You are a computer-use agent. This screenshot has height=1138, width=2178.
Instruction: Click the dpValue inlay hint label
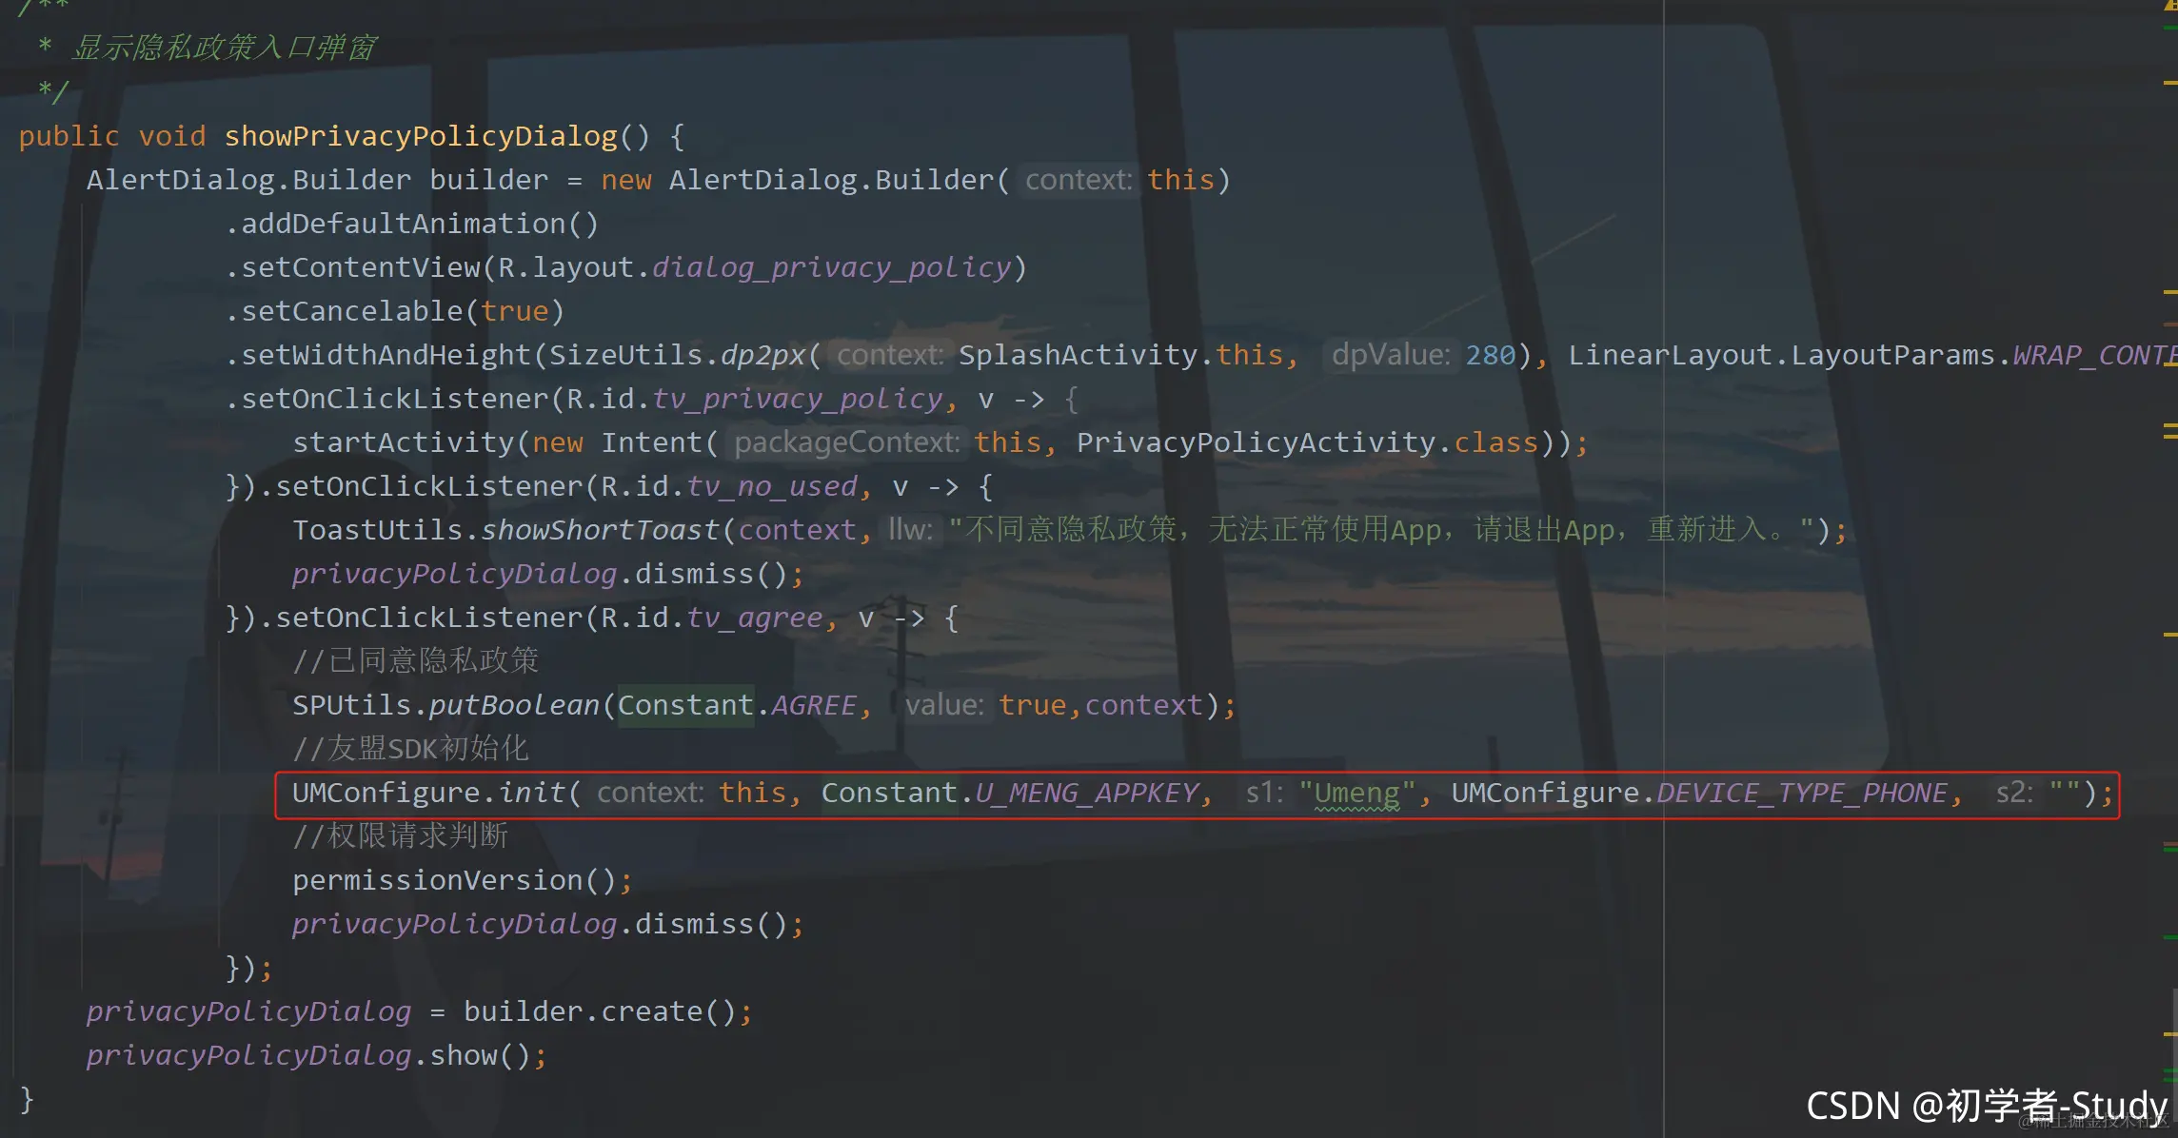tap(1390, 355)
